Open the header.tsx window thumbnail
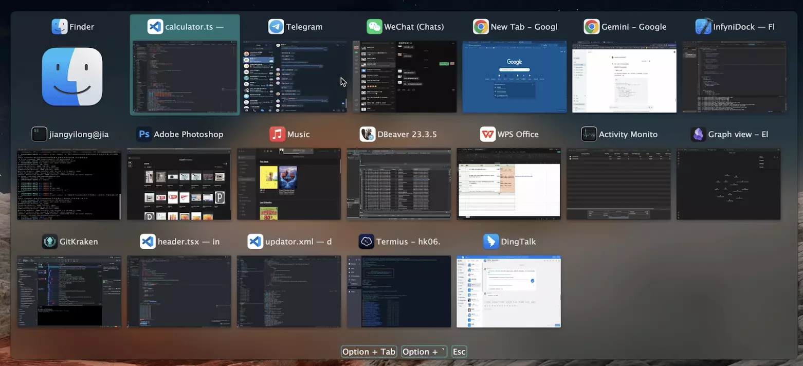This screenshot has height=366, width=803. pyautogui.click(x=179, y=291)
